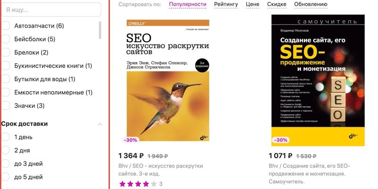Click the -30% discount badge on hummingbird book

coord(130,140)
